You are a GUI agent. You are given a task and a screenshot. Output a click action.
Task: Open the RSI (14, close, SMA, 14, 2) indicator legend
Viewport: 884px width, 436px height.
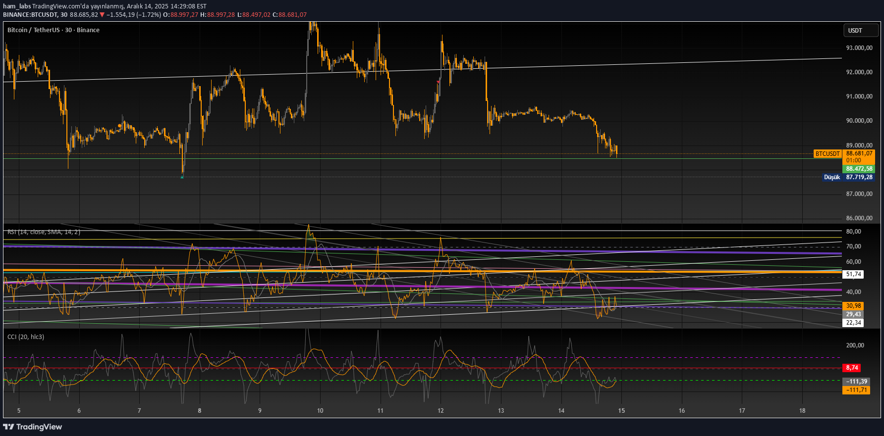[x=44, y=232]
